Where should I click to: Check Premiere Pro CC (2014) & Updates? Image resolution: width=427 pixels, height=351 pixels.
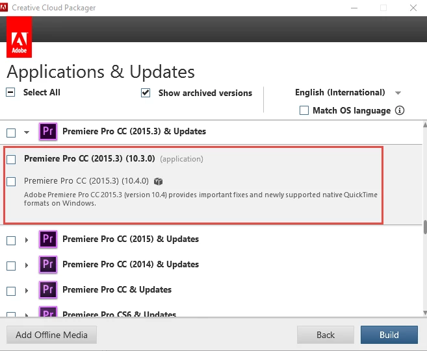click(x=11, y=265)
